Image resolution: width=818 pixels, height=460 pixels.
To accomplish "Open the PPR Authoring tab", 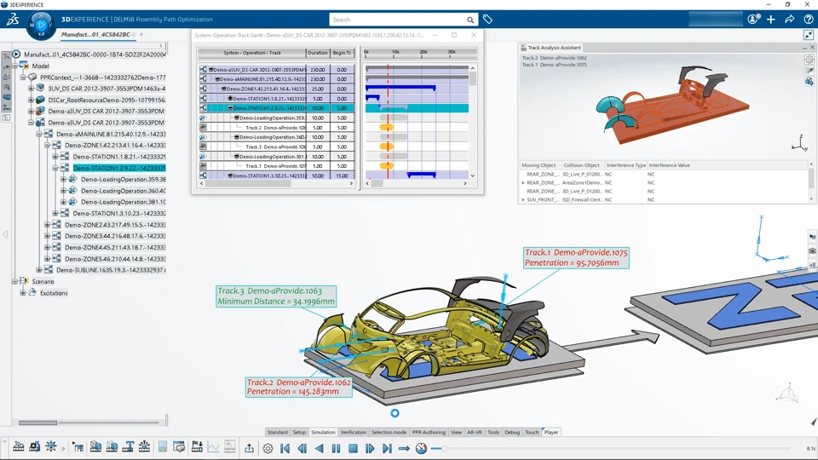I will (429, 433).
